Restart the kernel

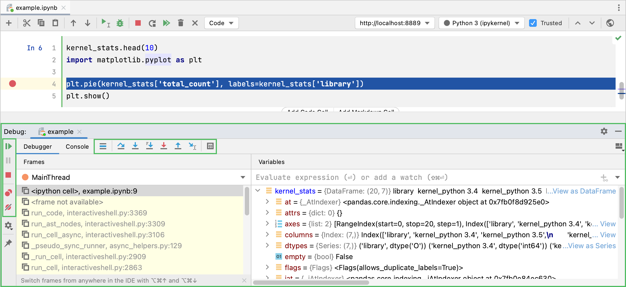(152, 23)
